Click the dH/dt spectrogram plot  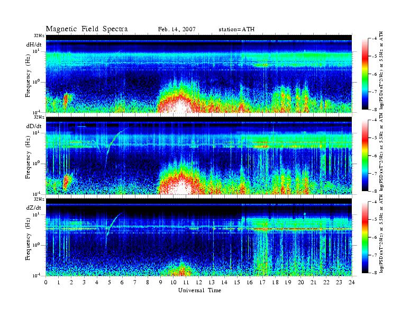tap(199, 74)
